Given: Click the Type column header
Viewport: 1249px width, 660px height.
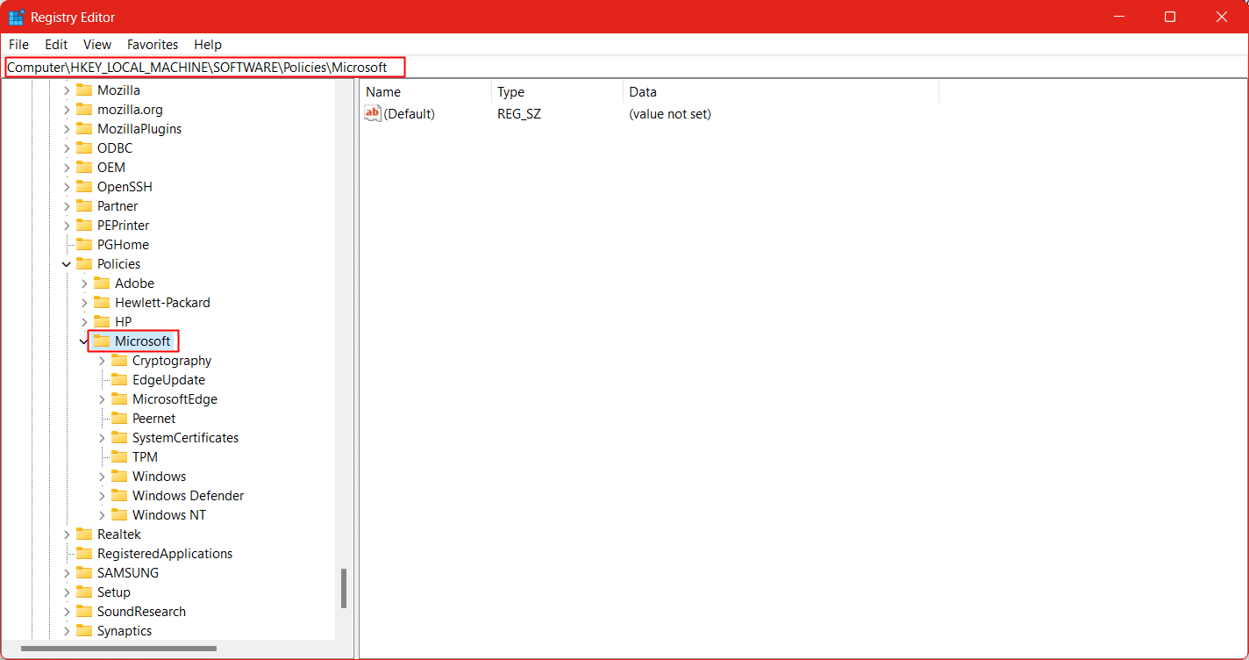Looking at the screenshot, I should 557,92.
